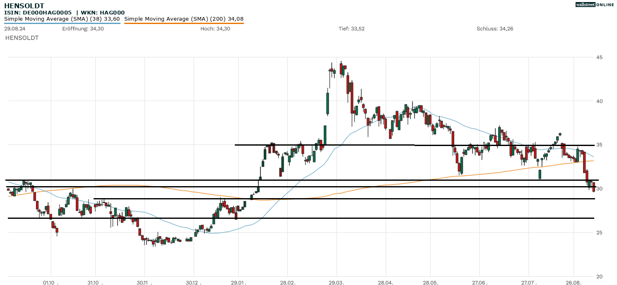Click the HENSOLDT chart label above the plot
The image size is (617, 285).
tap(22, 38)
